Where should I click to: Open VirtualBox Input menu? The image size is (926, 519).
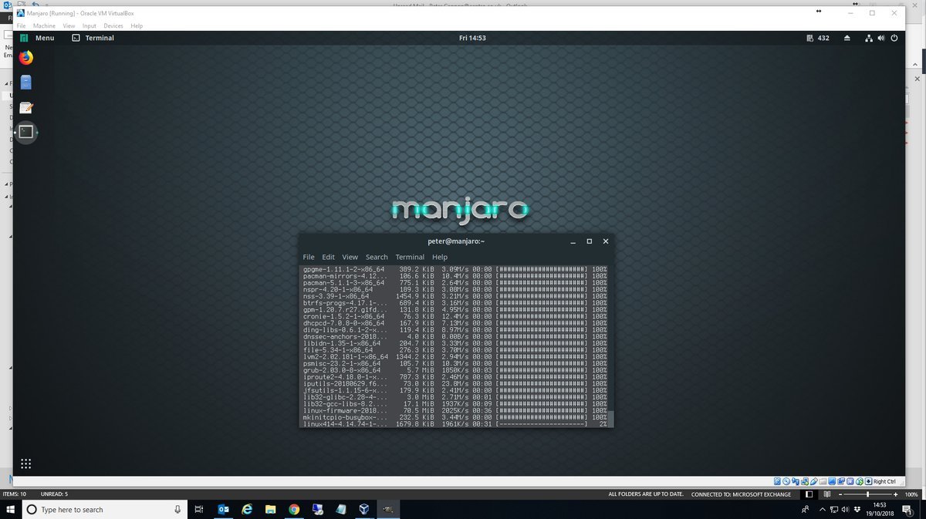point(90,25)
